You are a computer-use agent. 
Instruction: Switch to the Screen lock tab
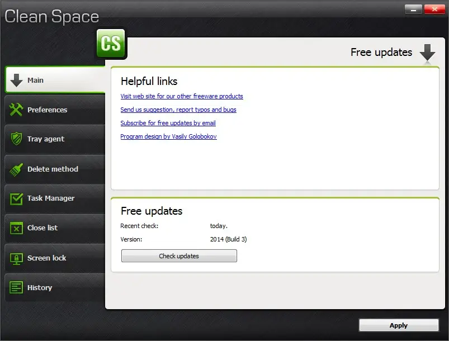(x=55, y=258)
